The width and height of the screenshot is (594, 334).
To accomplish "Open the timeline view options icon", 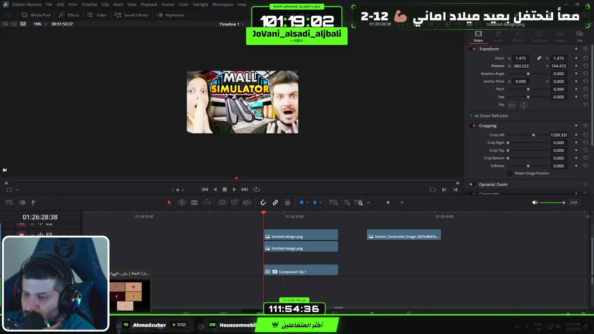I will tap(9, 202).
